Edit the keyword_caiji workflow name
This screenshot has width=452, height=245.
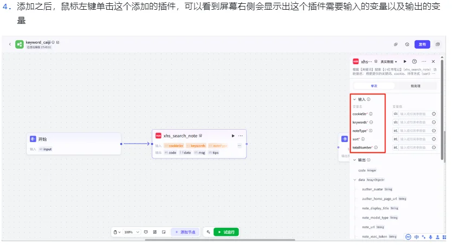[57, 42]
